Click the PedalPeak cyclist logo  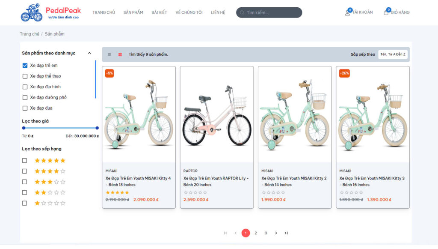click(32, 12)
